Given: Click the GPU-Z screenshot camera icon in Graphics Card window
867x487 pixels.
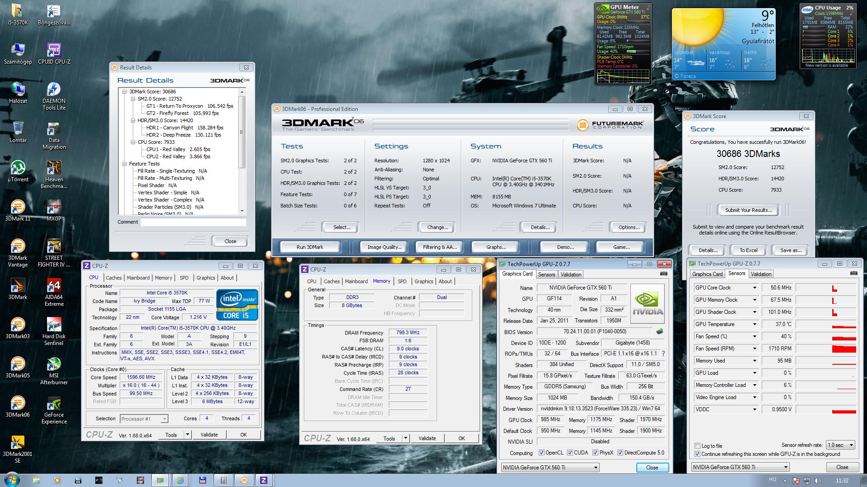Looking at the screenshot, I should point(663,274).
